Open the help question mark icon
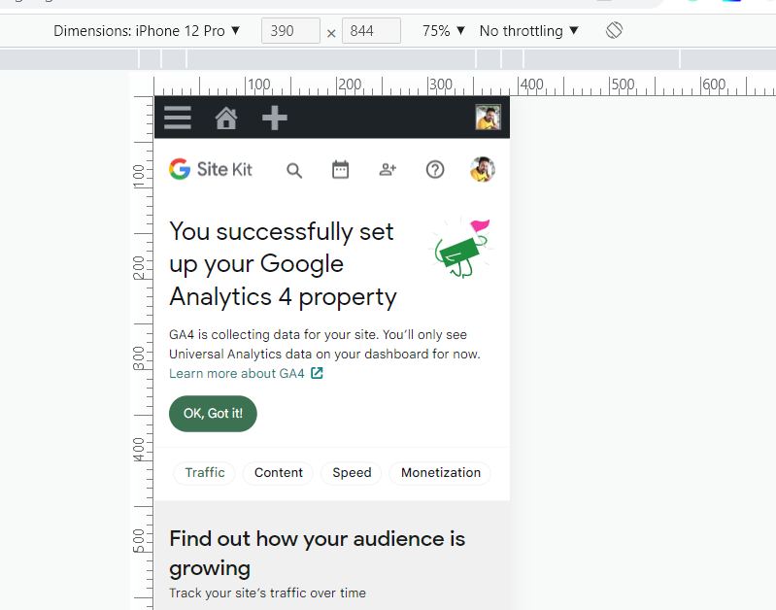 point(435,170)
